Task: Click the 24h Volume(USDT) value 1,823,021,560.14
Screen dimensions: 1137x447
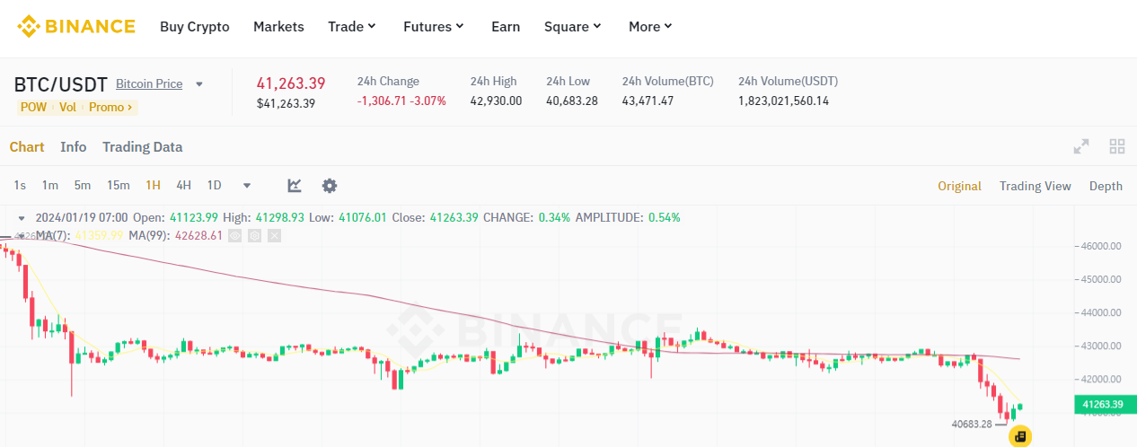Action: (x=783, y=101)
